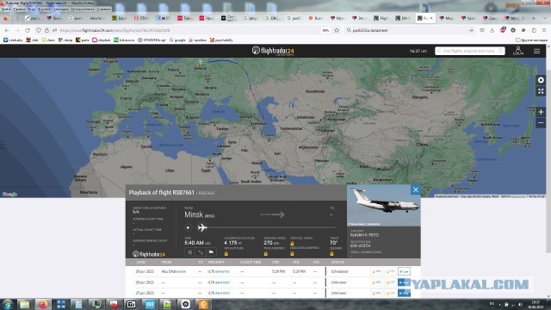Open the Файл menu in Firefox
This screenshot has width=551, height=310.
(x=6, y=9)
